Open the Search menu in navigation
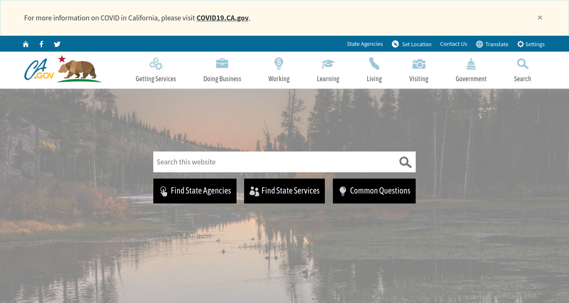The image size is (569, 303). tap(522, 70)
